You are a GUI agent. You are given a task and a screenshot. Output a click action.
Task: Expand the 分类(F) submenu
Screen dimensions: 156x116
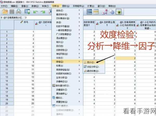click(67, 58)
